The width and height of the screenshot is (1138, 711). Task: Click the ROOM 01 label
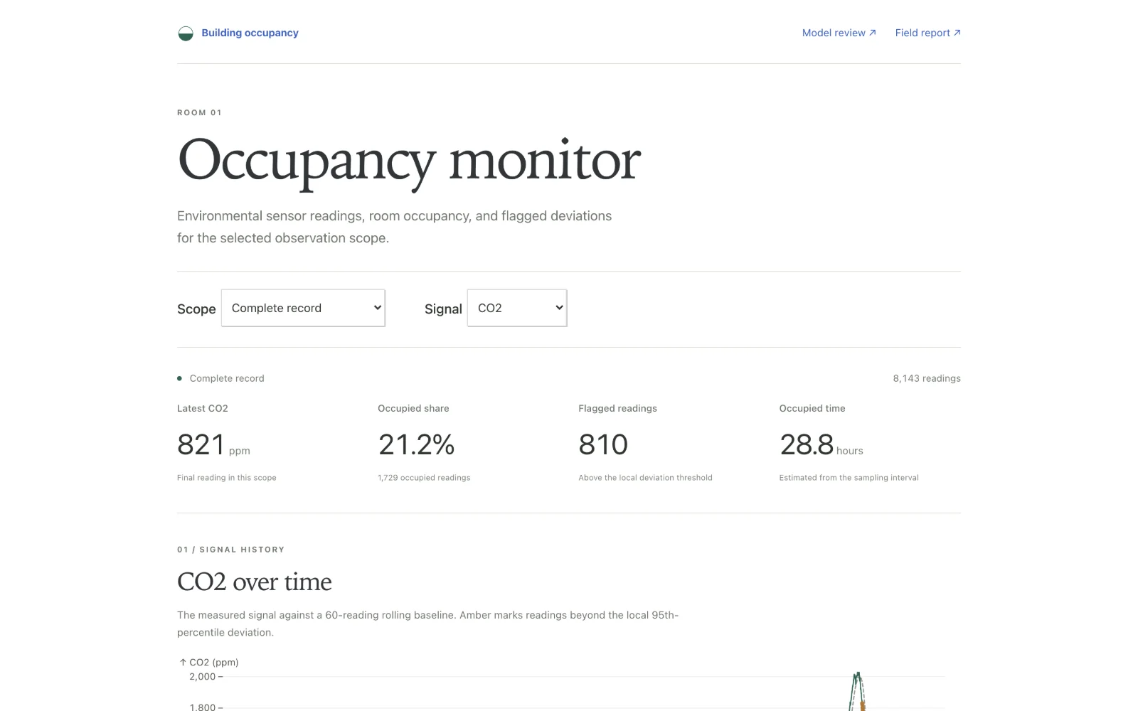coord(200,112)
